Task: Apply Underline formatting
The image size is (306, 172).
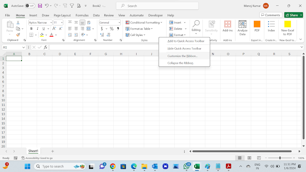Action: pos(44,29)
